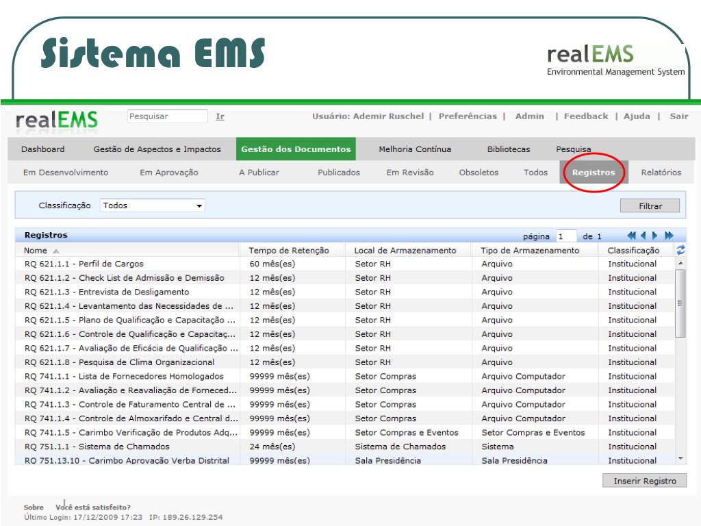
Task: Sort by Tipo de Armazenamento column
Action: [530, 251]
